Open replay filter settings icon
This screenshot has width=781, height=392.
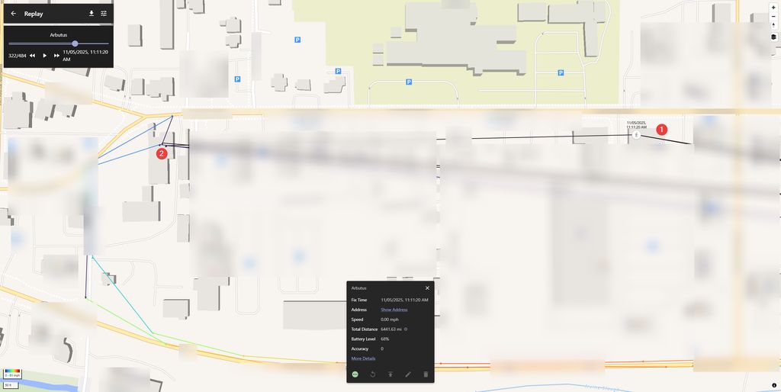(104, 14)
